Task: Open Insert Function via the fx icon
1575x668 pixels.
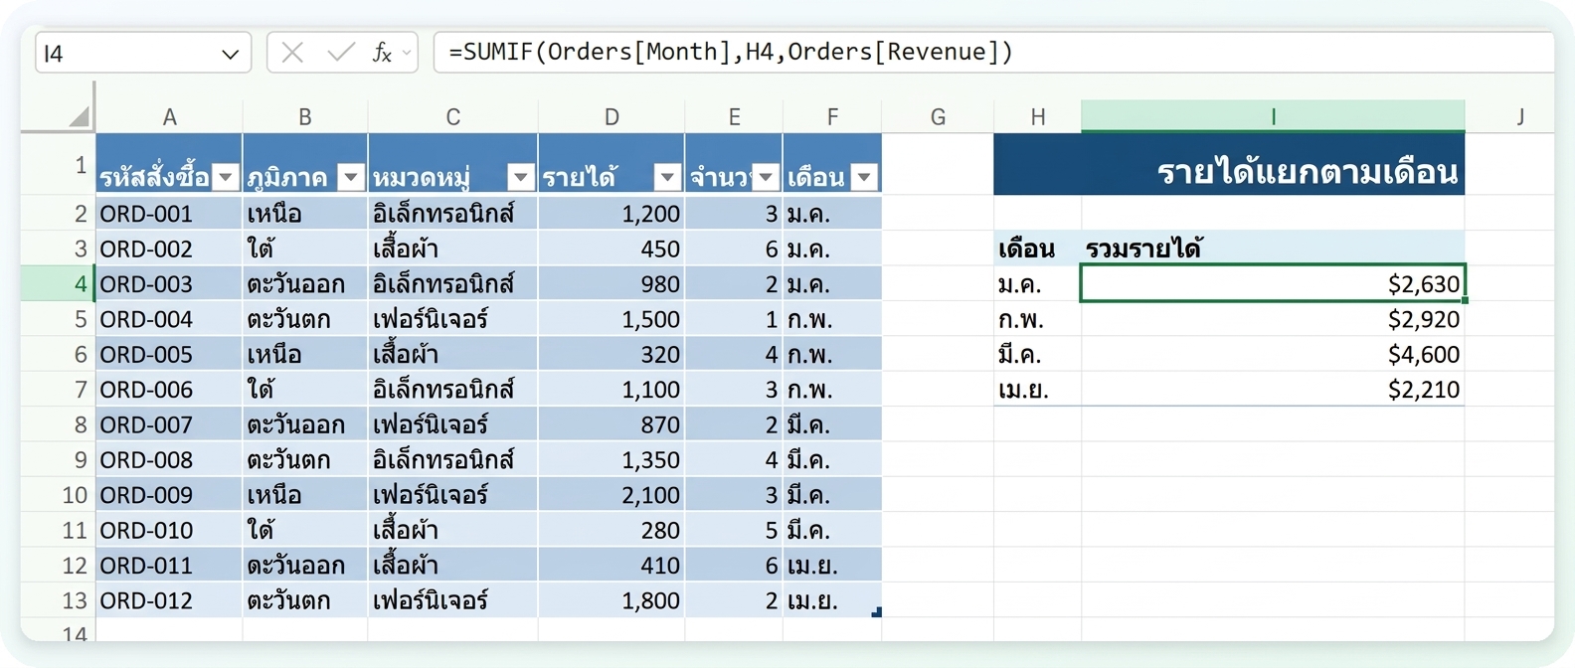Action: click(382, 53)
